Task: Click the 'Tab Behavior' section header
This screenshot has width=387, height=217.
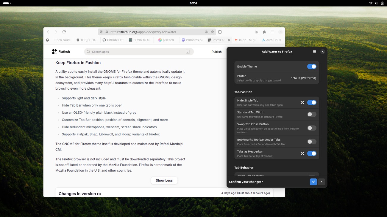Action: pyautogui.click(x=244, y=168)
